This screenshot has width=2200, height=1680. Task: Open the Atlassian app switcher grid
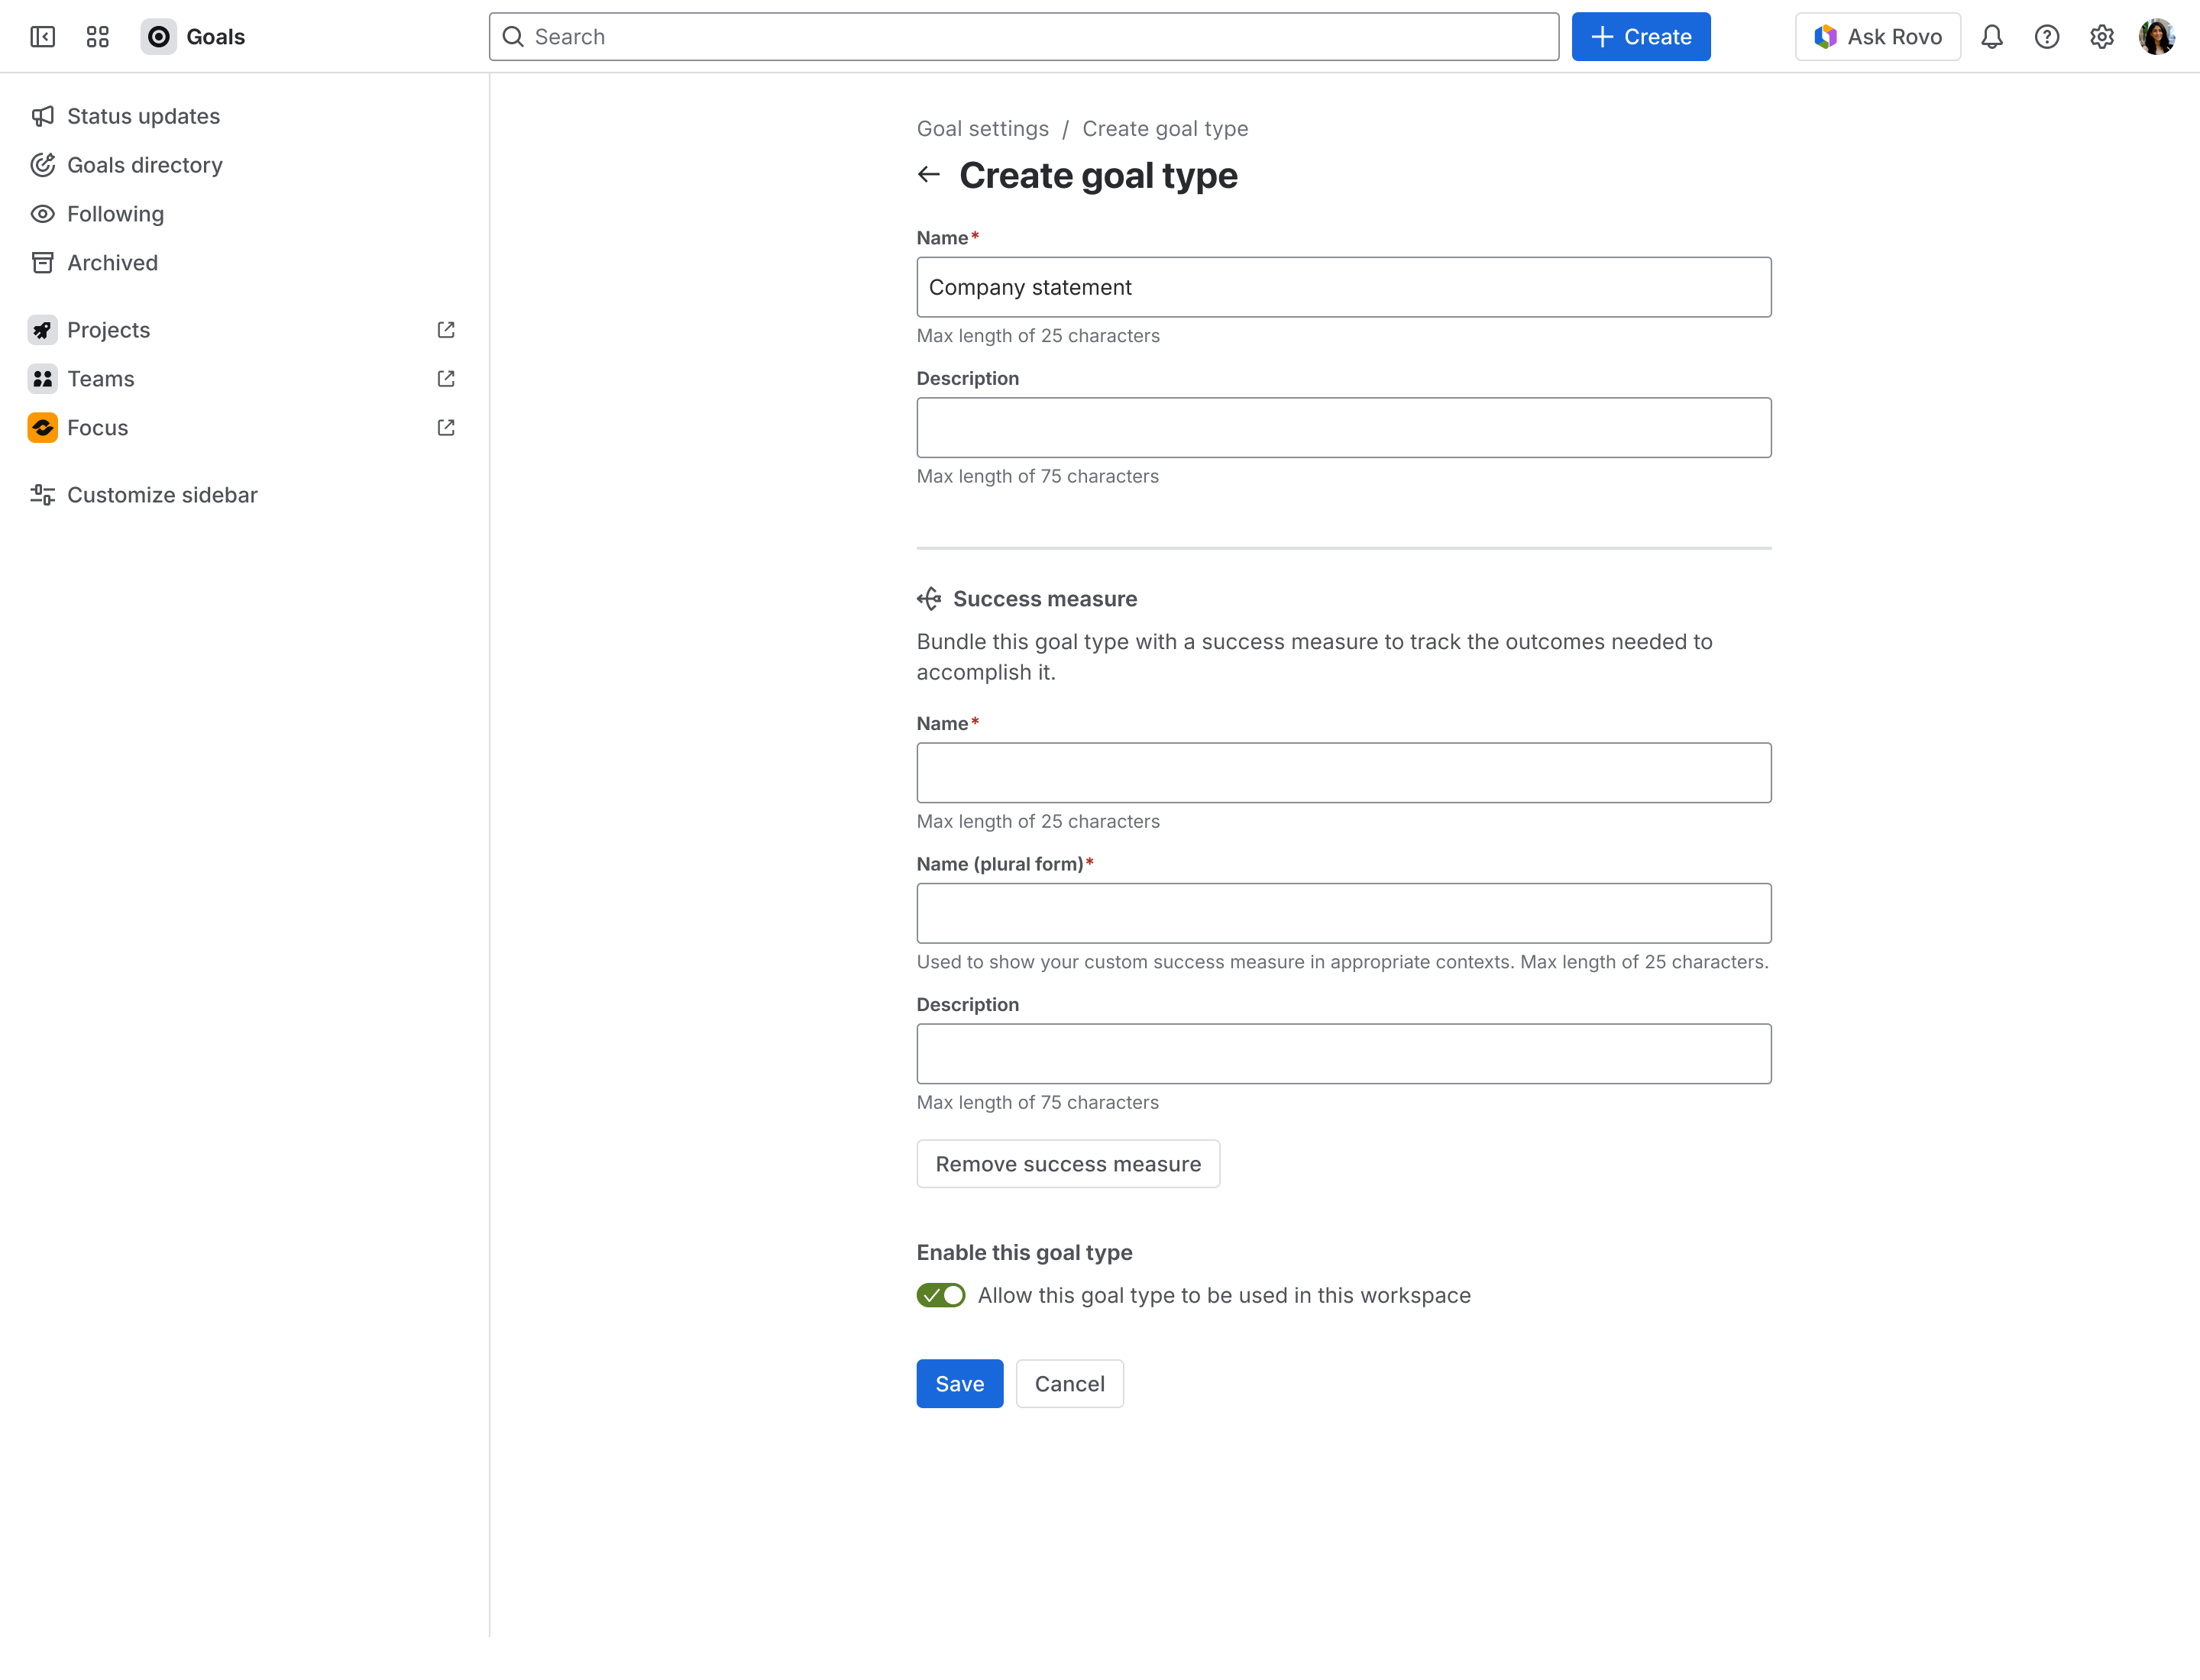[x=97, y=36]
